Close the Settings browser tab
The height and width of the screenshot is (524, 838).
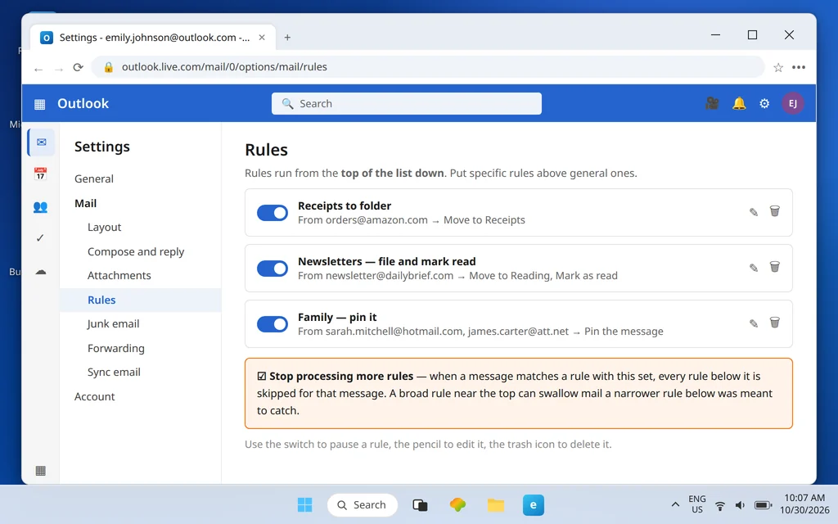(262, 38)
